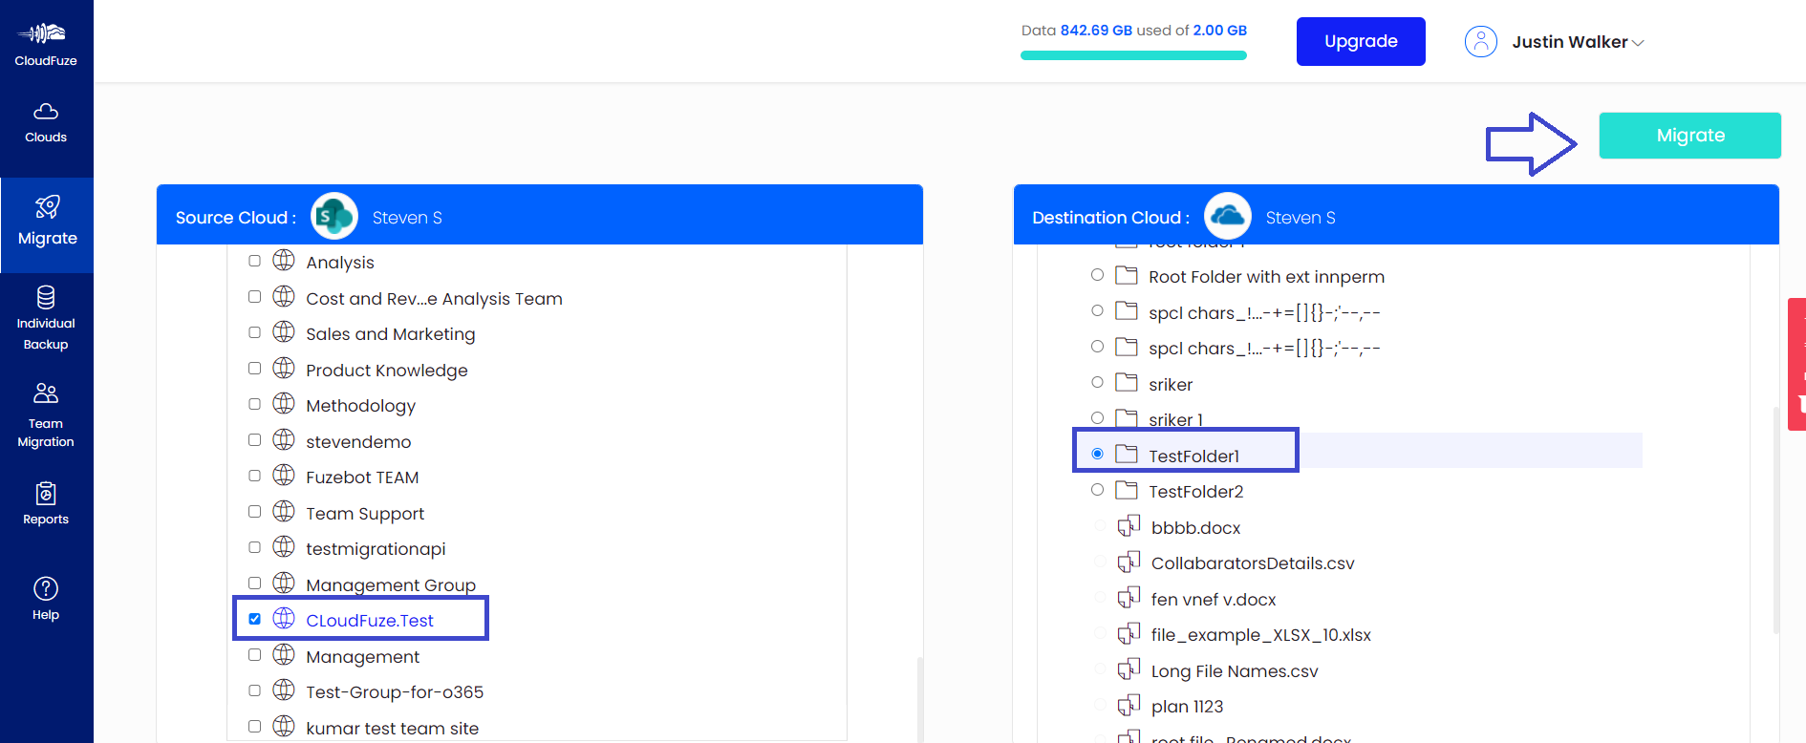1806x743 pixels.
Task: Select radio for first spcl chars folder
Action: pyautogui.click(x=1097, y=311)
